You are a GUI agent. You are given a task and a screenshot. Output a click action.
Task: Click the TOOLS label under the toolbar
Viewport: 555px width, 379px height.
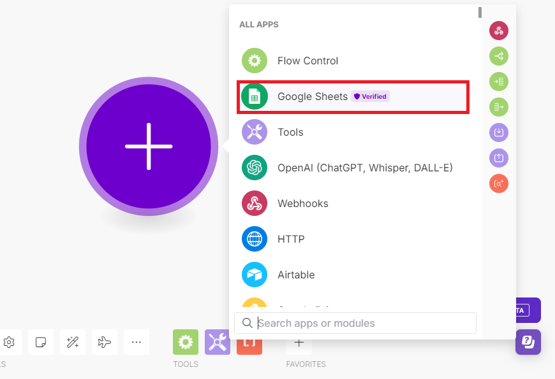coord(186,364)
